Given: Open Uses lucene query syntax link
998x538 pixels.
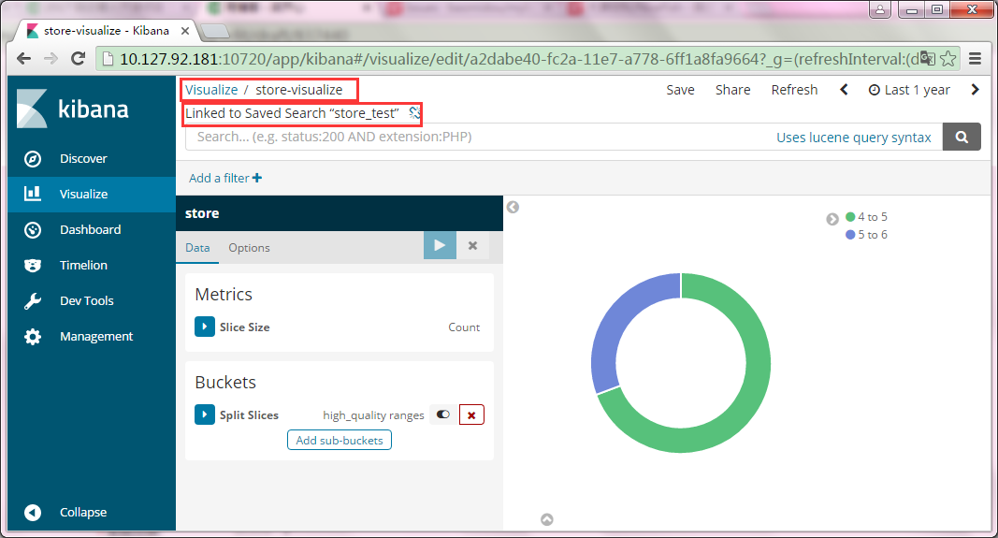Looking at the screenshot, I should pos(854,138).
